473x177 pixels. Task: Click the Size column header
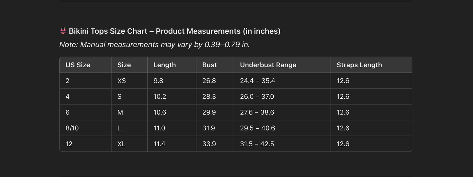coord(124,65)
